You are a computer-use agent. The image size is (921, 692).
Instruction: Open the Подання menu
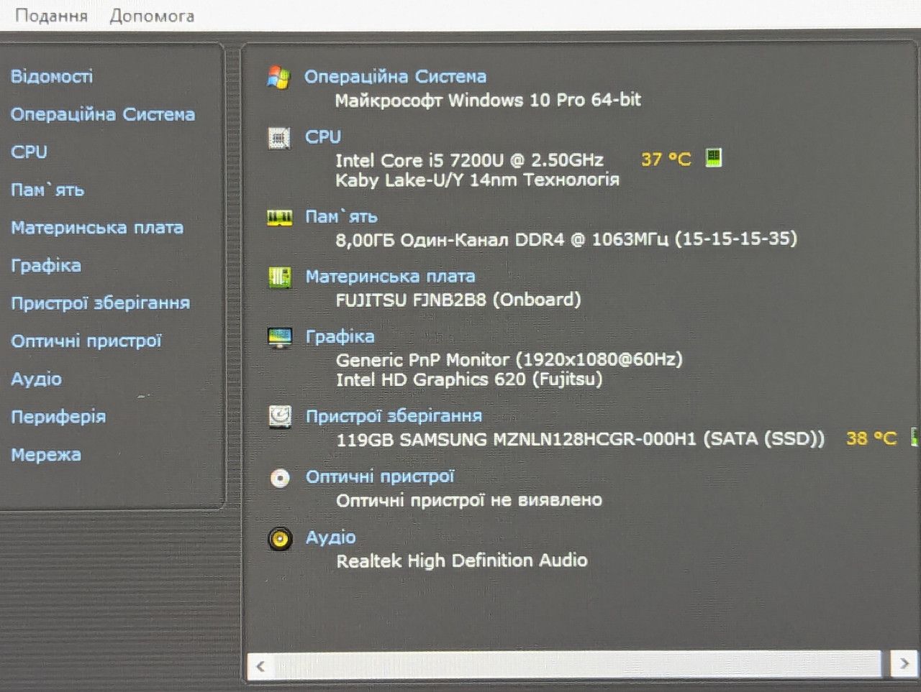tap(51, 15)
